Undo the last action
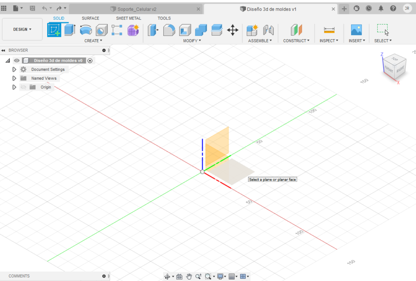Viewport: 416px width, 281px height. point(45,9)
